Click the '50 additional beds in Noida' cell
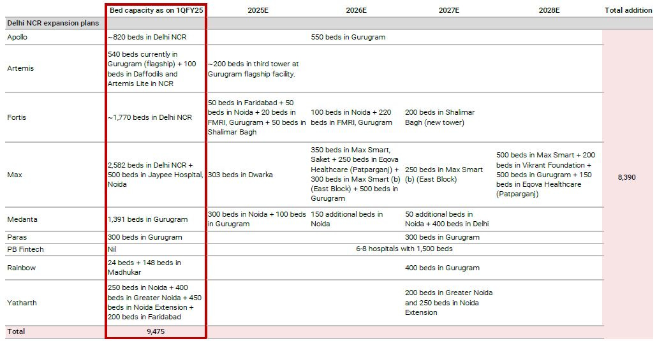Image resolution: width=657 pixels, height=341 pixels. 447,219
